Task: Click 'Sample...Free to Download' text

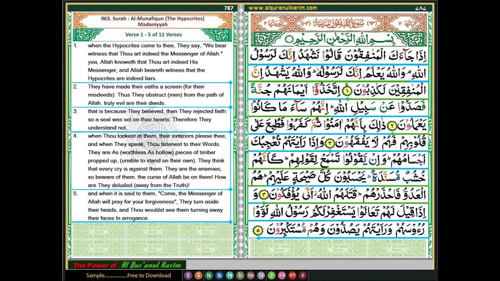Action: coord(129,275)
